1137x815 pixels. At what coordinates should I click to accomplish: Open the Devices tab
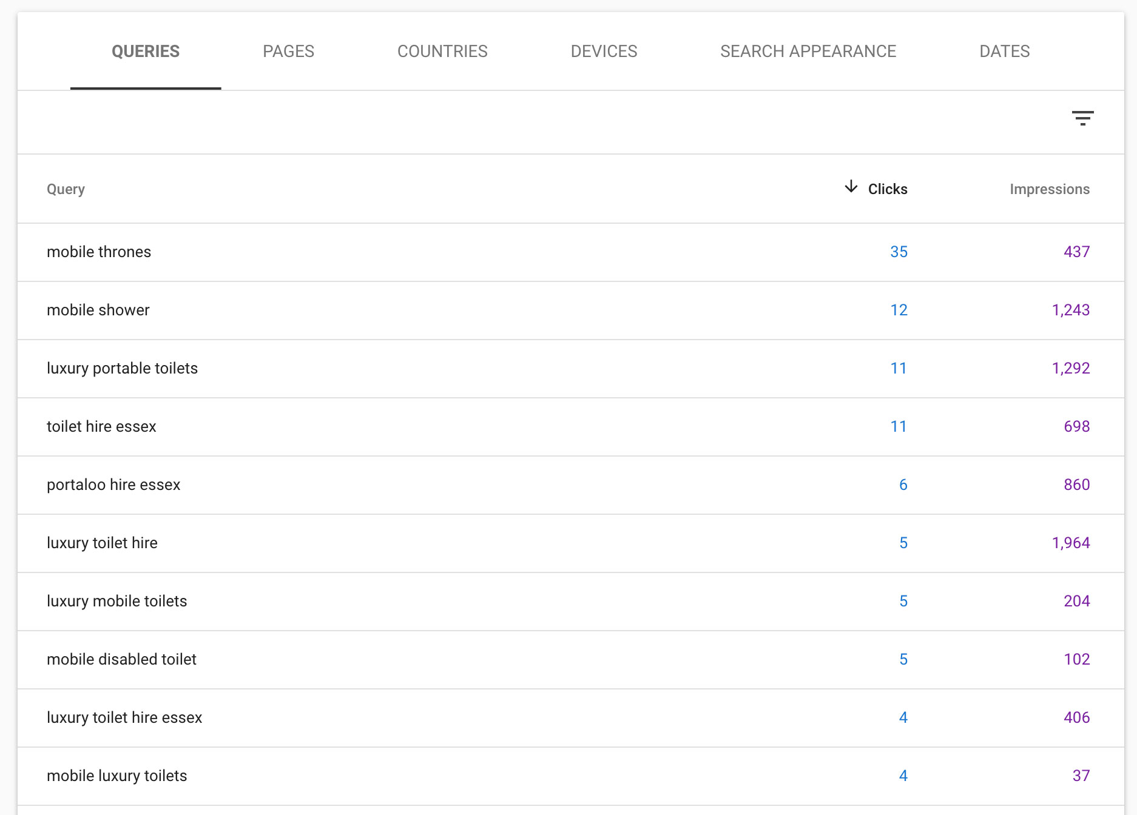point(604,52)
